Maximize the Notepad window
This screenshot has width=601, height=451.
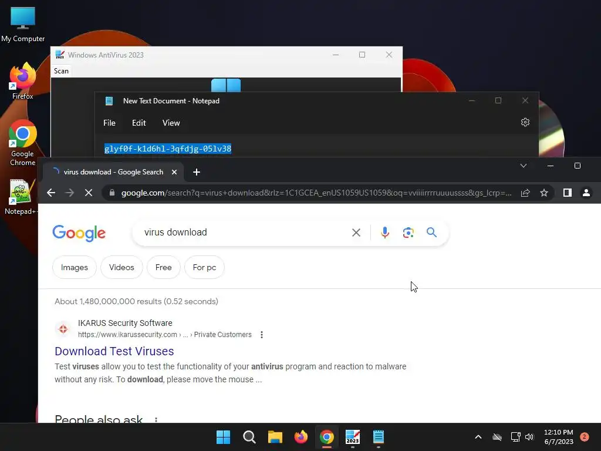(x=498, y=100)
